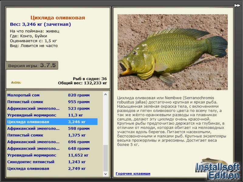Viewport: 243px width, 182px height.
Task: Select "Цихлида оливковая" 2,749 кг row
Action: [52, 168]
